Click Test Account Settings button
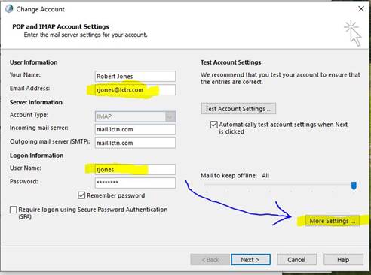The height and width of the screenshot is (275, 371). click(238, 109)
